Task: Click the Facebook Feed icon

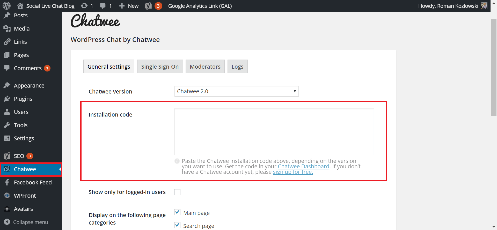Action: coord(7,182)
